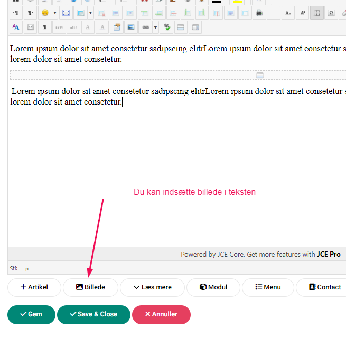The width and height of the screenshot is (346, 347).
Task: Open the special character (omega) dialog
Action: click(x=331, y=13)
